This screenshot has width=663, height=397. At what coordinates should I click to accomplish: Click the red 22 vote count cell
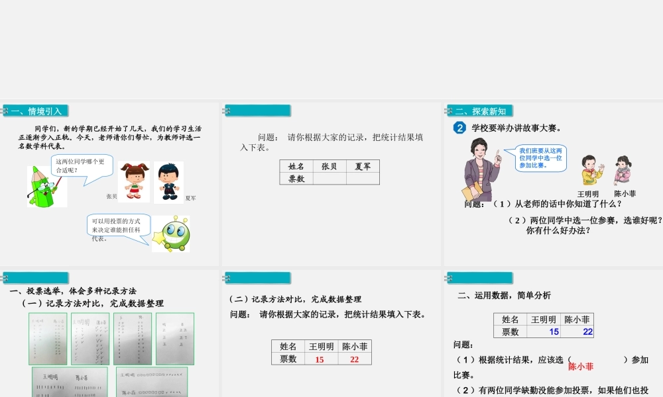pyautogui.click(x=355, y=359)
